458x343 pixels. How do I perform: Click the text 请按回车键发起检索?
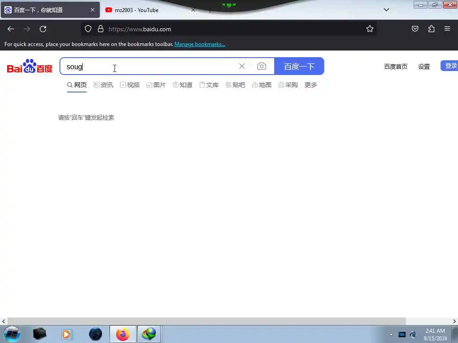[86, 117]
